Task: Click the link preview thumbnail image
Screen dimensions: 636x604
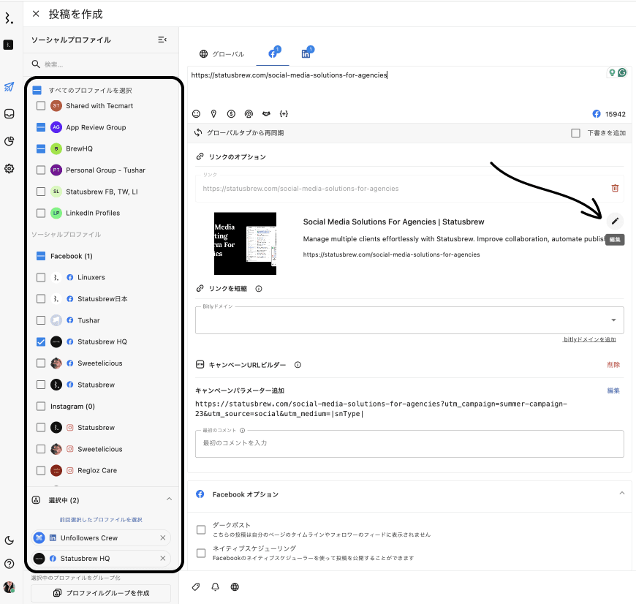Action: 245,244
